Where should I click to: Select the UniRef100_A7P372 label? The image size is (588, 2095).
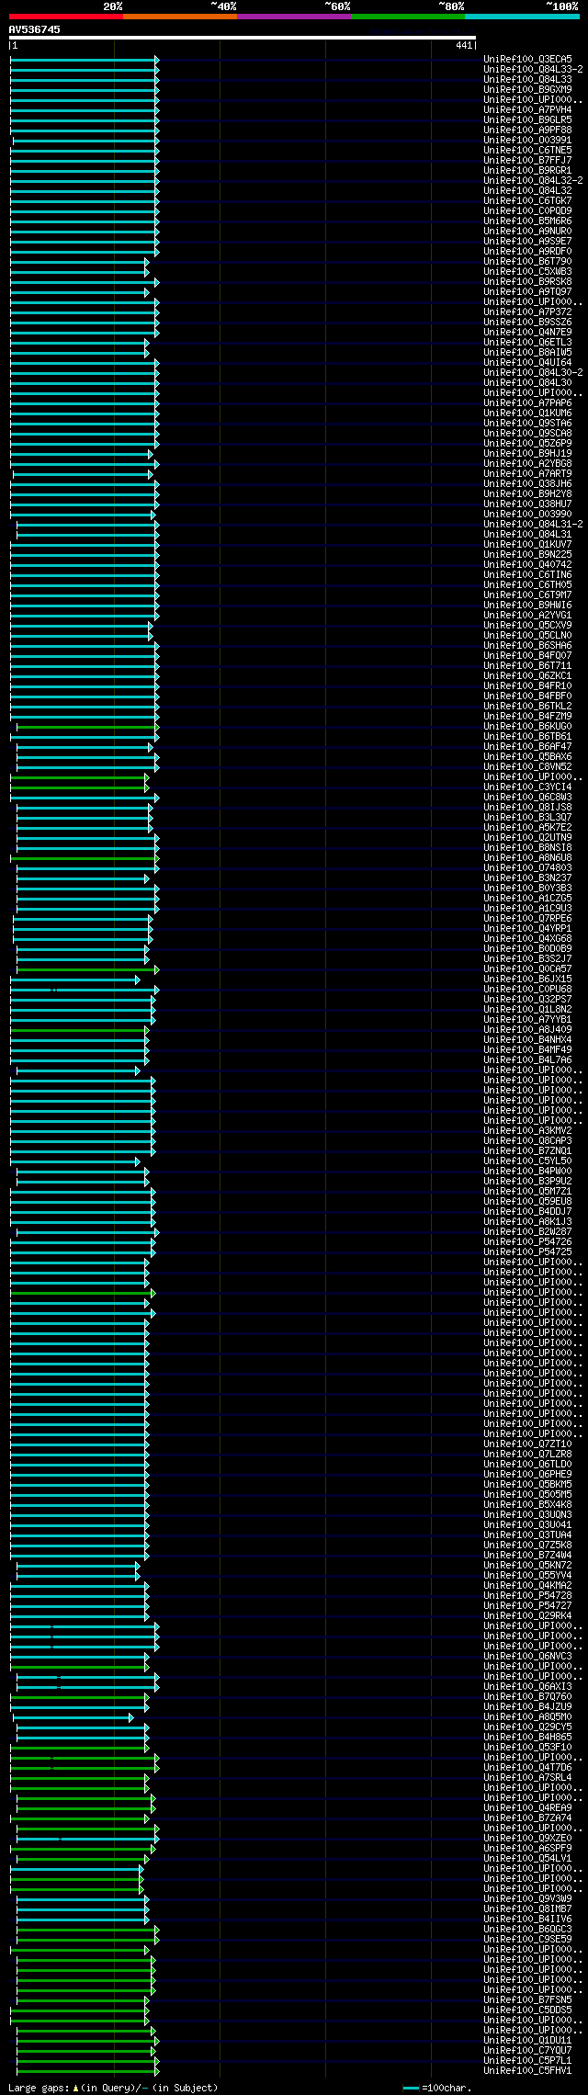point(527,311)
